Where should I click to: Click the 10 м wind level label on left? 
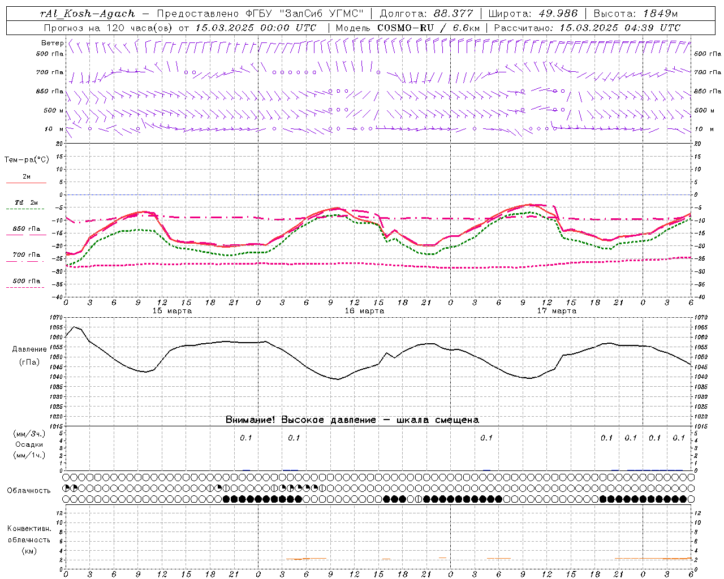pos(54,129)
